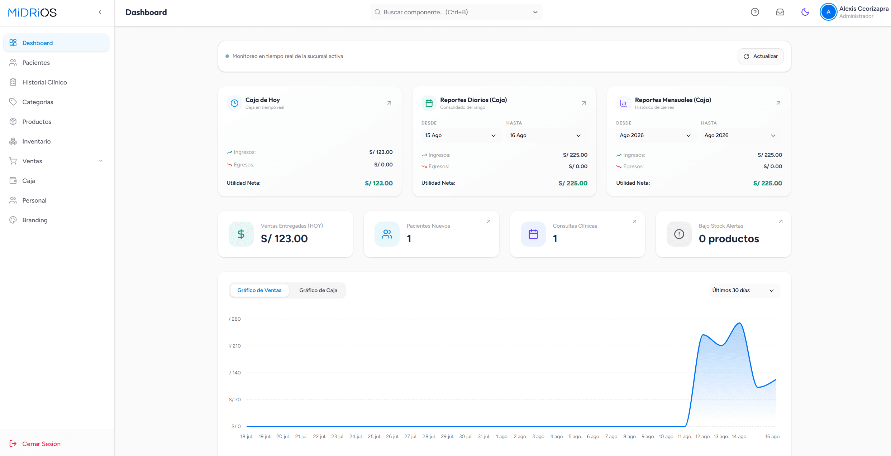Go to Dashboard in the sidebar
The height and width of the screenshot is (456, 891).
point(56,43)
